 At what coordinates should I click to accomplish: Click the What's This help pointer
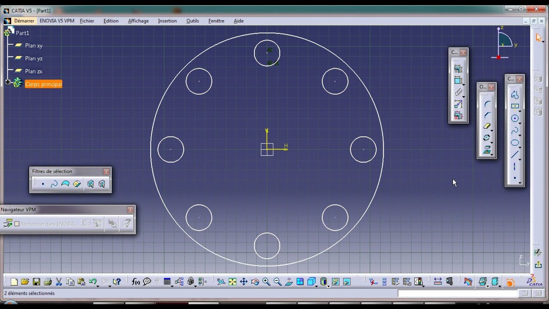pyautogui.click(x=117, y=282)
